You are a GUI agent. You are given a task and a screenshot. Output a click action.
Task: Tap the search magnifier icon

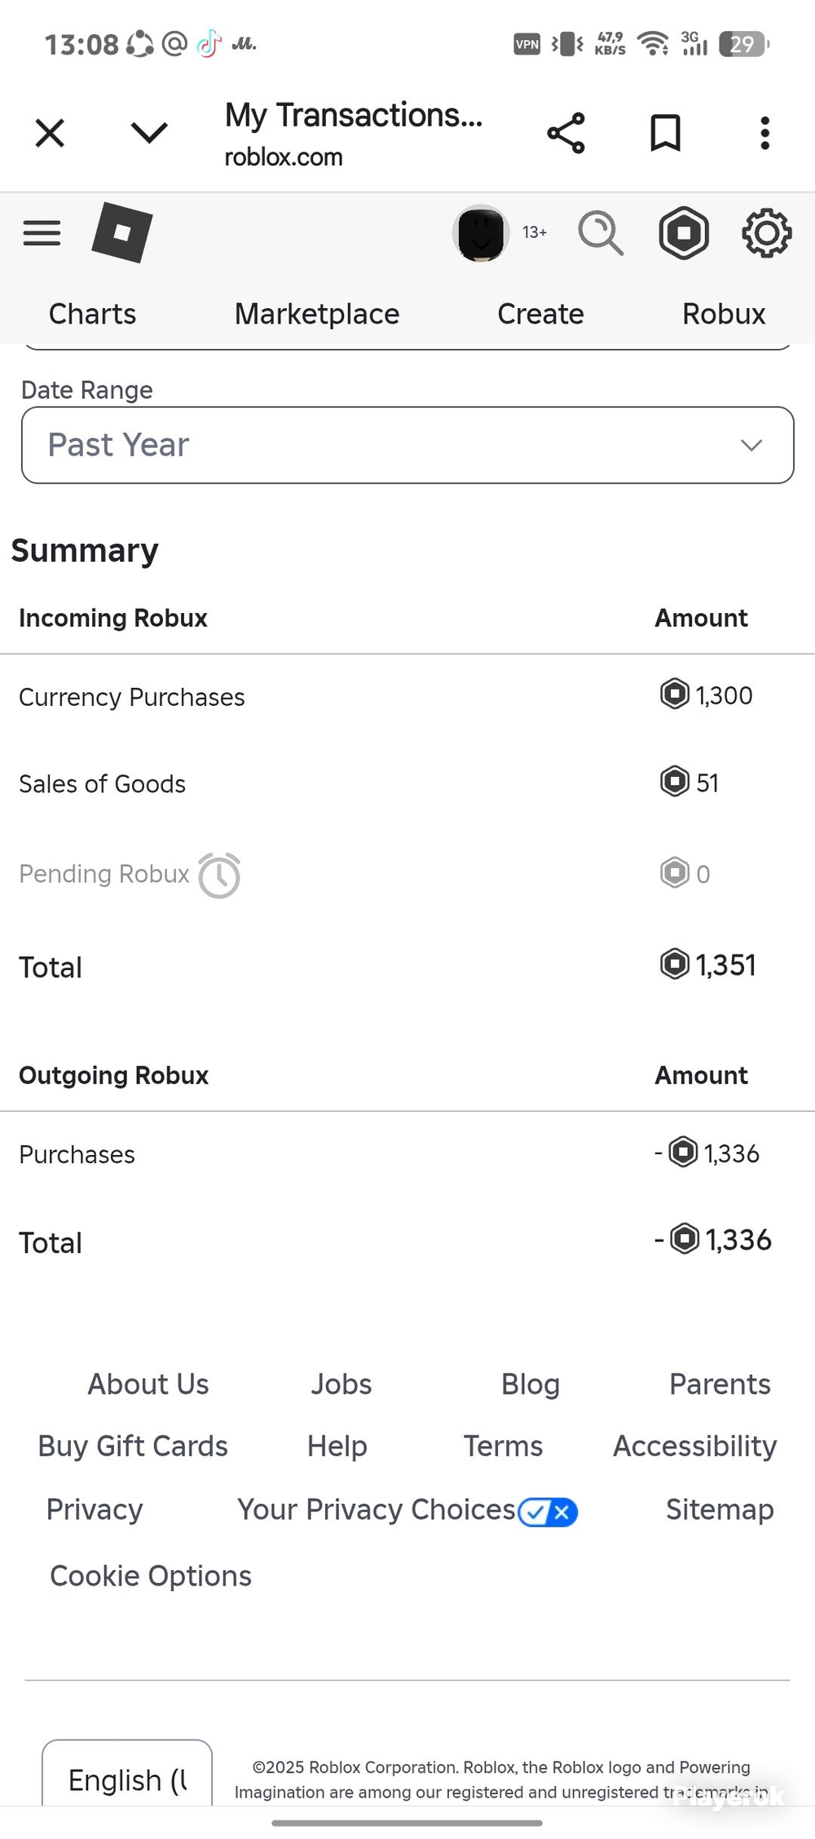601,233
